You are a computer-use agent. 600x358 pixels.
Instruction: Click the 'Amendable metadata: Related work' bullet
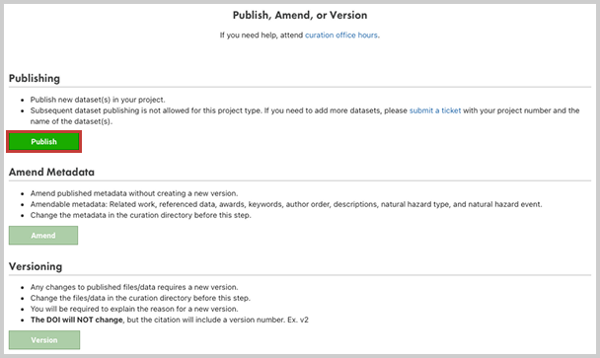coord(286,204)
